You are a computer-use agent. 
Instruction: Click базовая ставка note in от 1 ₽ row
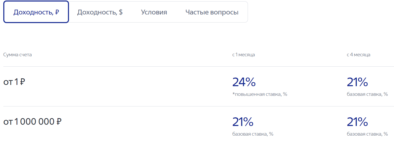[x=367, y=94]
